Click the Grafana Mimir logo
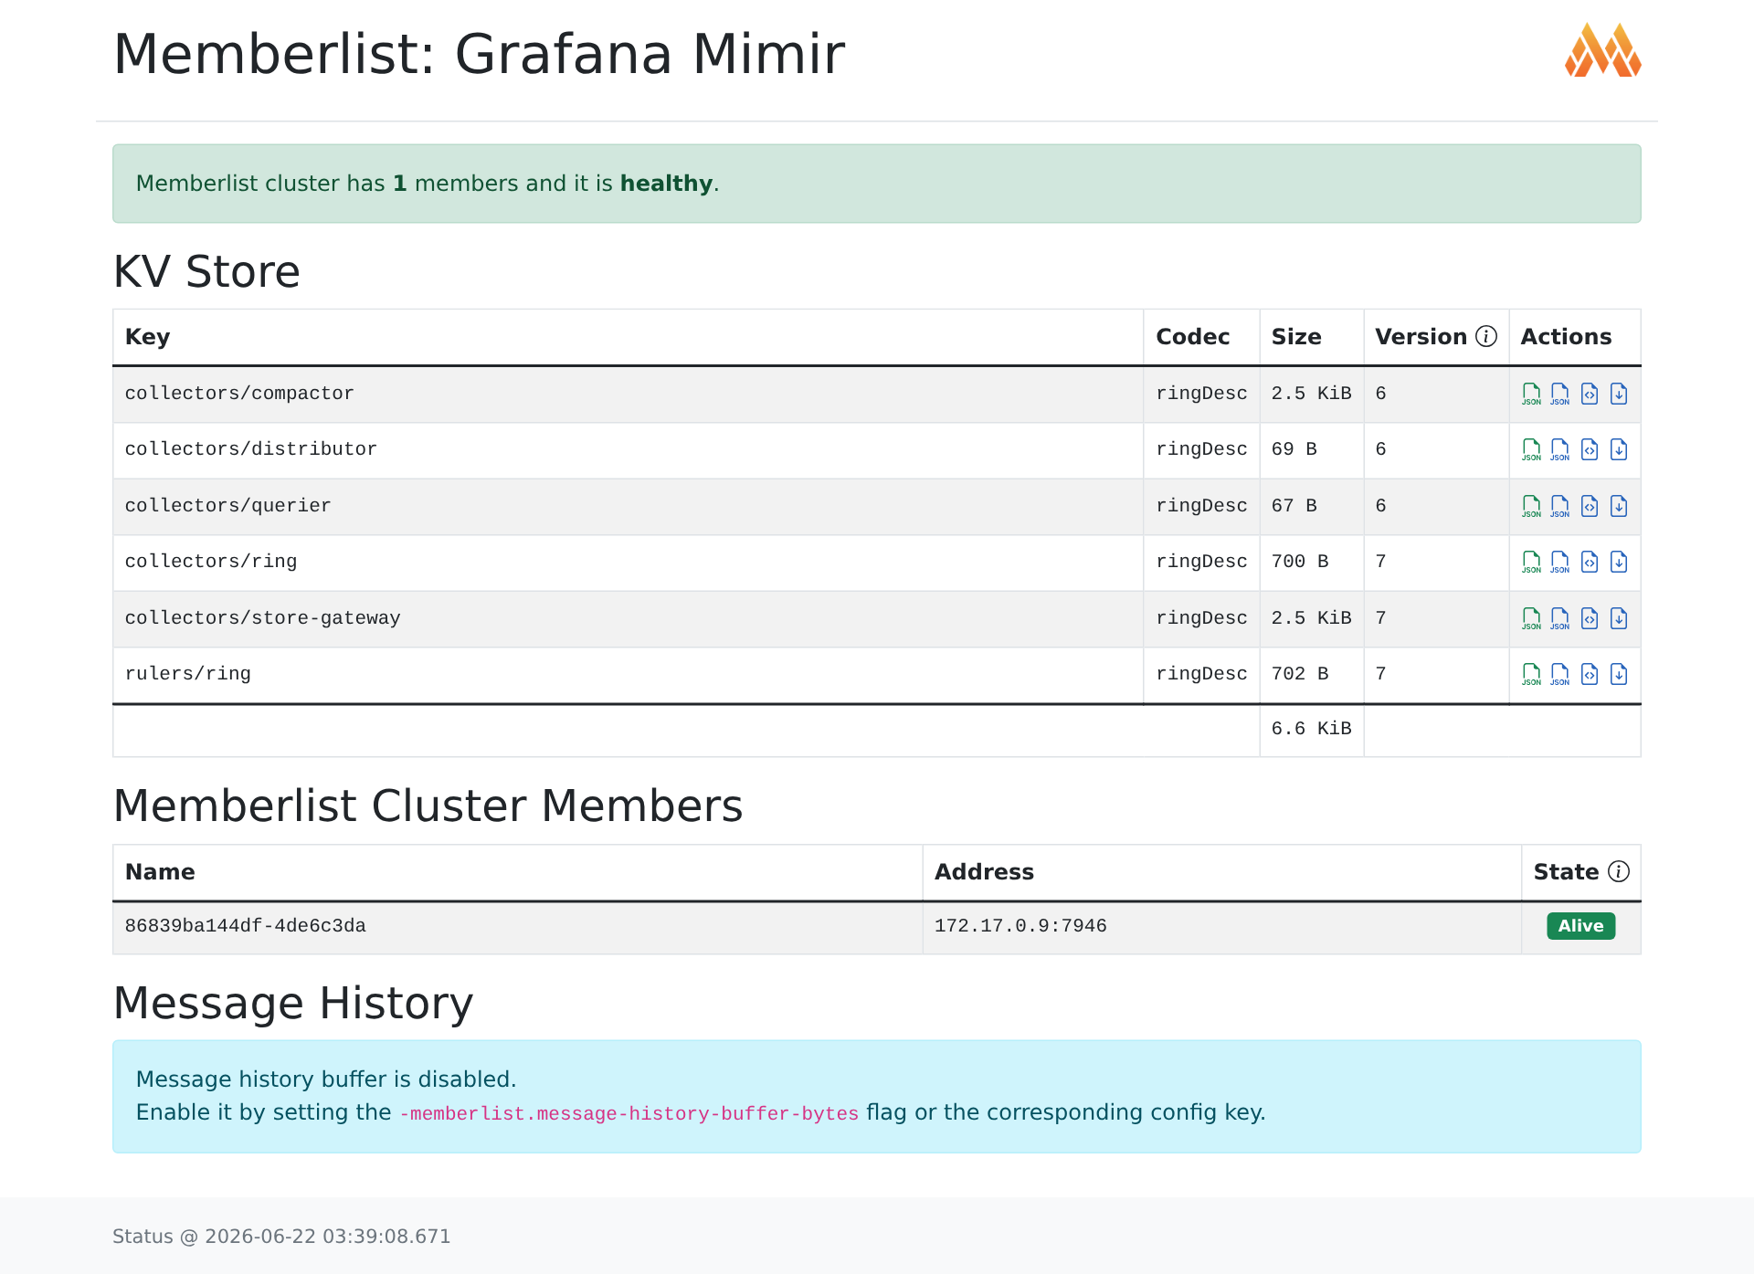This screenshot has width=1754, height=1274. (x=1603, y=50)
